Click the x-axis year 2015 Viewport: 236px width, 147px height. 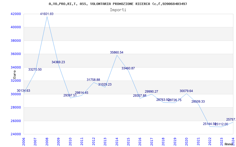point(128,141)
